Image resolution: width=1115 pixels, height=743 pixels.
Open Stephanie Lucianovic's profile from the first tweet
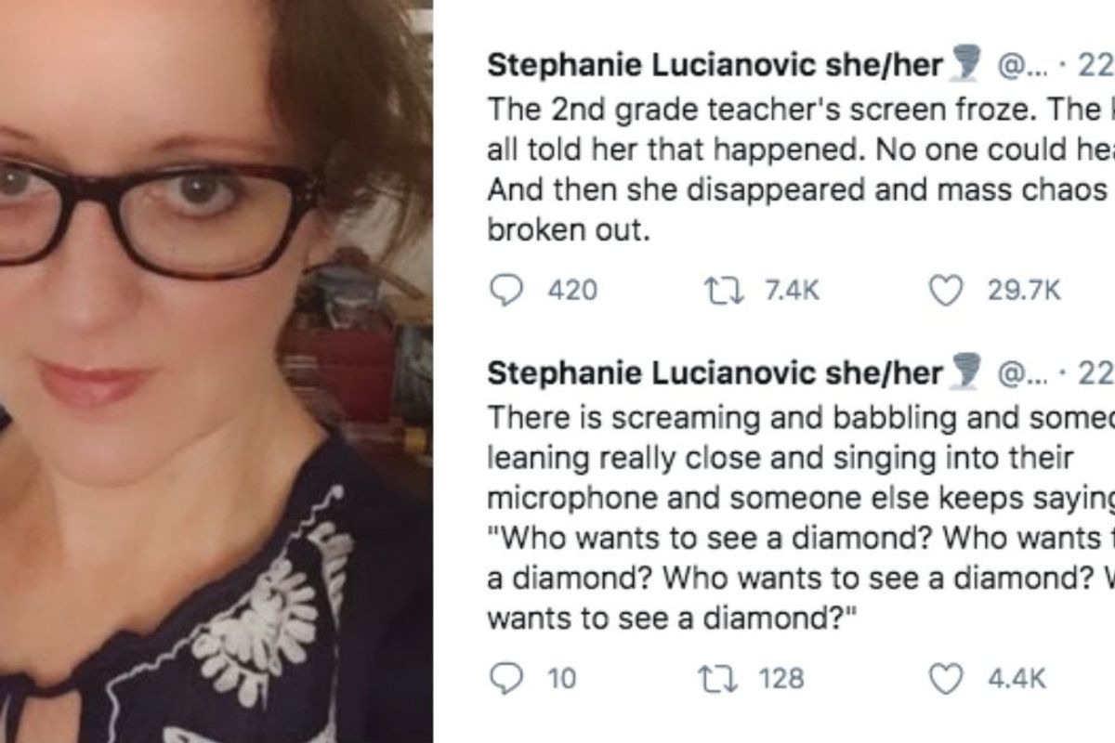[x=715, y=66]
